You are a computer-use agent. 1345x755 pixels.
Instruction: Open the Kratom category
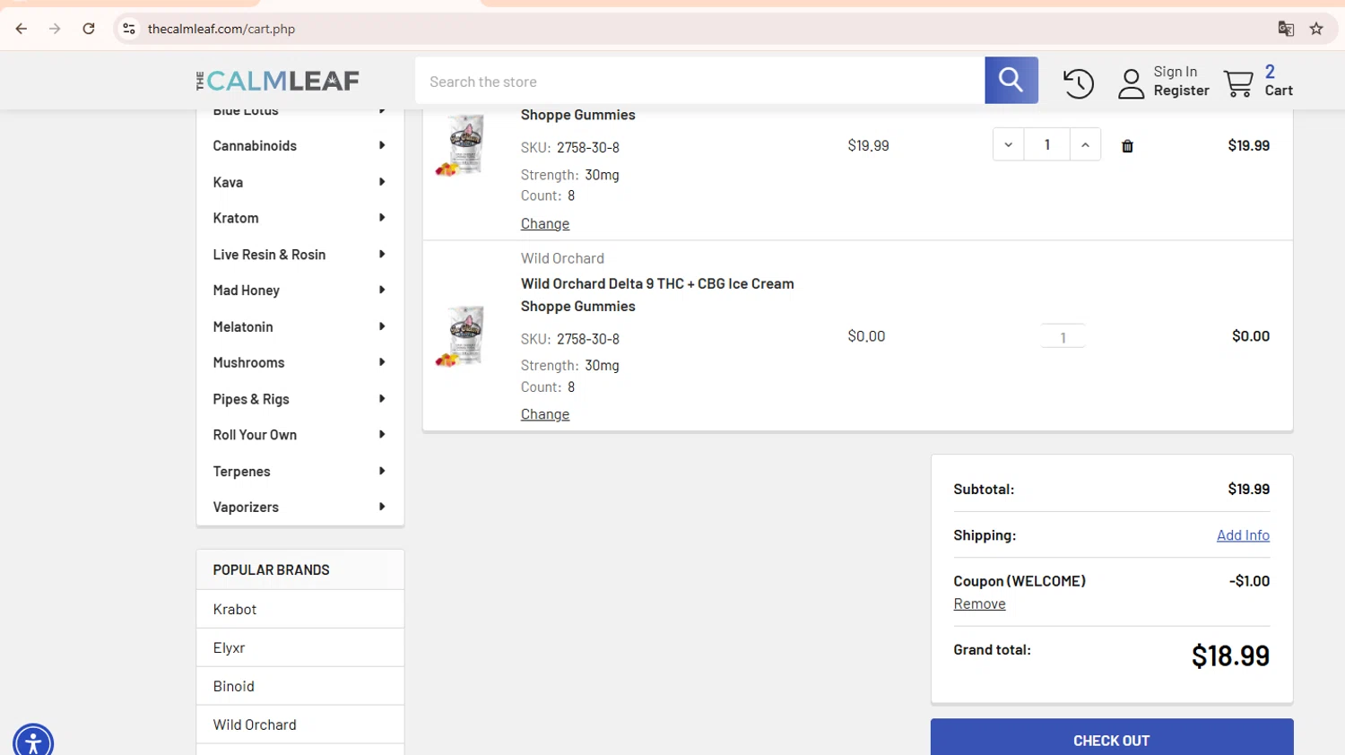tap(236, 218)
